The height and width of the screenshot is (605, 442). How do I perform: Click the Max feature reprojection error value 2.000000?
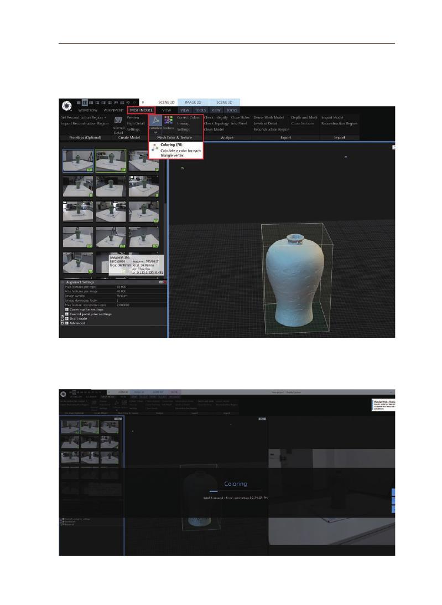point(123,305)
